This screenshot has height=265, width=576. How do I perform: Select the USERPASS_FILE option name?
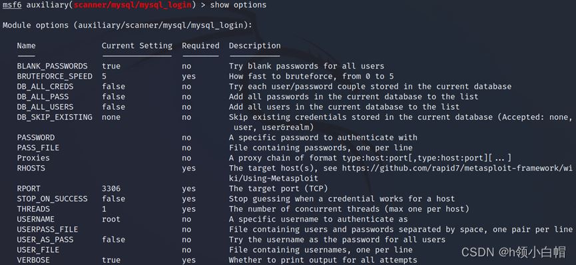(47, 229)
